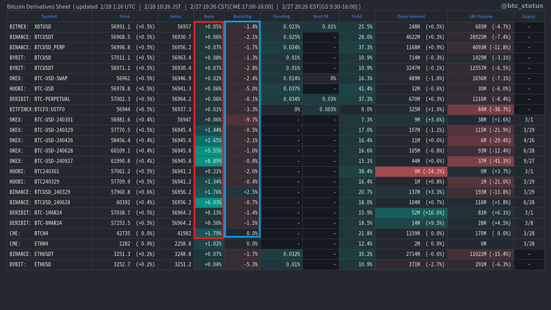Select the HUOBI: BTC240301 symbol cell
This screenshot has height=310, width=551.
(x=49, y=172)
